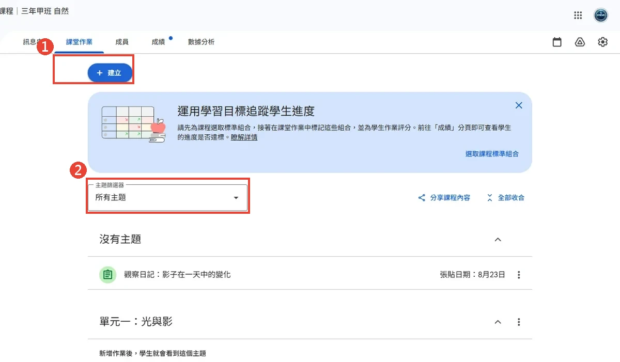
Task: Click the collapse-all arrows icon
Action: pyautogui.click(x=489, y=198)
